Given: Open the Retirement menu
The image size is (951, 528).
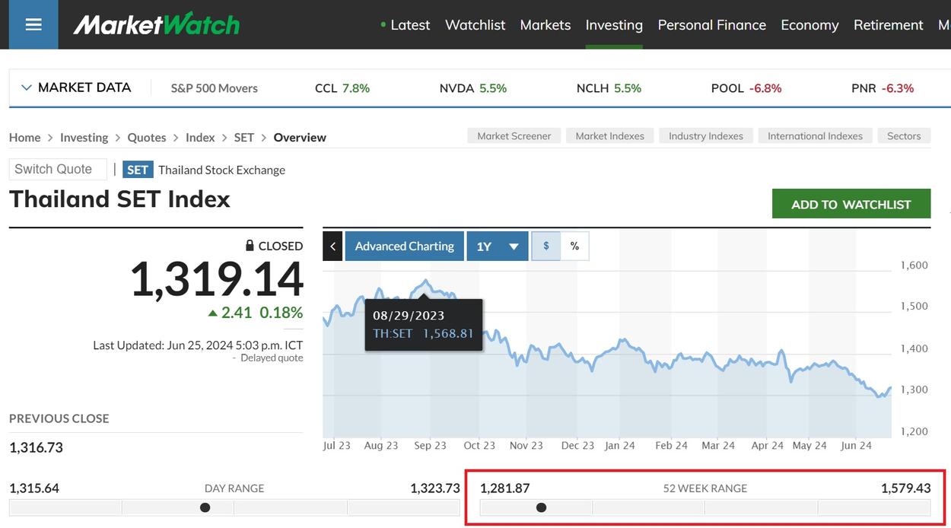Looking at the screenshot, I should coord(889,25).
